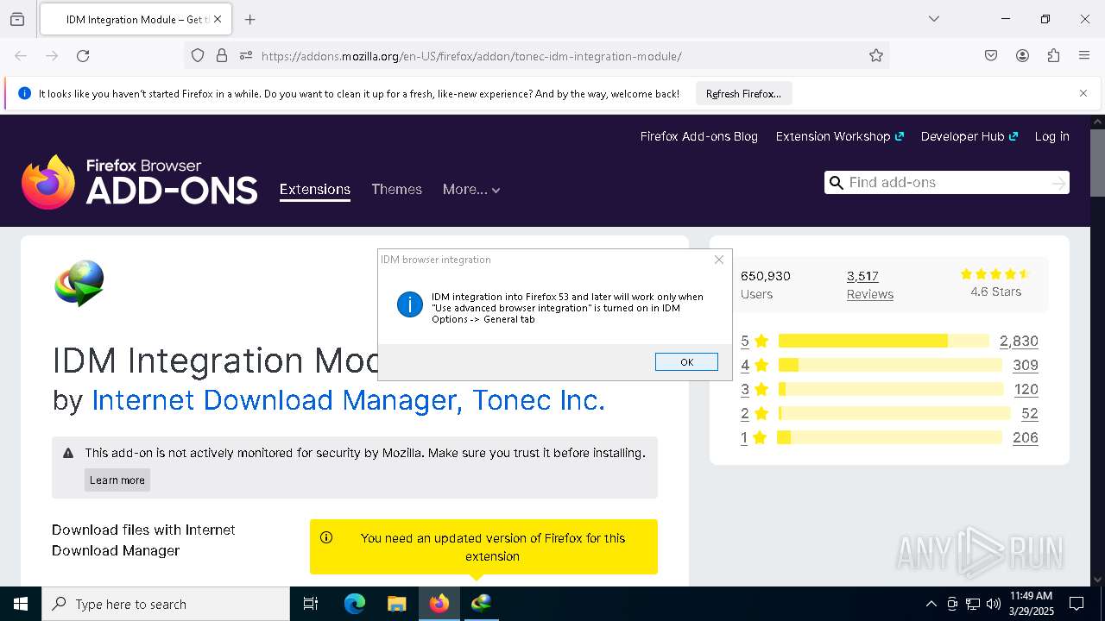Click the taskbar search box

coord(166,604)
